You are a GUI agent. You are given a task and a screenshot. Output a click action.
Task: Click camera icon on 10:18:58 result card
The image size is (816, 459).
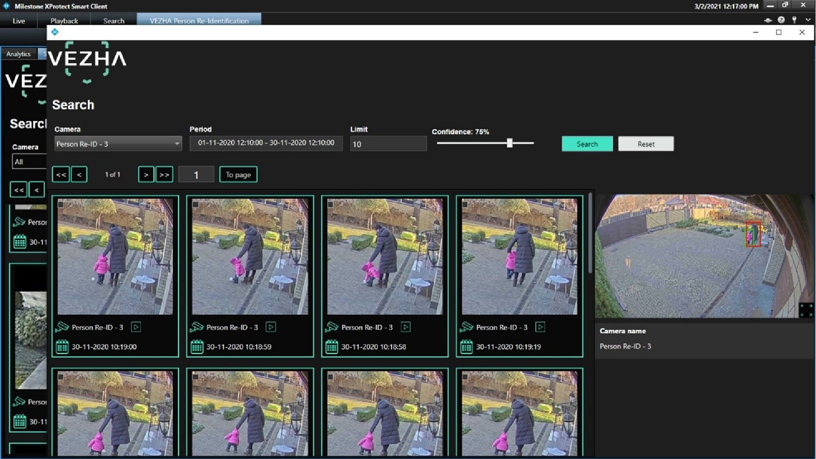(x=331, y=327)
